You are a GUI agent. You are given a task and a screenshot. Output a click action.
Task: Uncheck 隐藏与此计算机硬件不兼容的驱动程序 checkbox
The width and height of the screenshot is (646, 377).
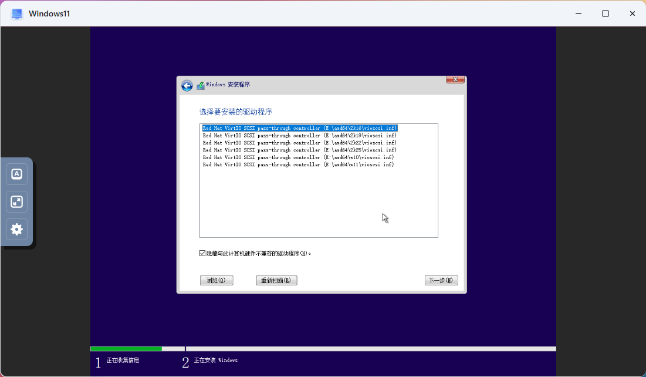[x=202, y=253]
